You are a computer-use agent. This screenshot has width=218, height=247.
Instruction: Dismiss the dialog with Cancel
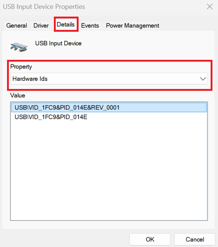[195, 239]
